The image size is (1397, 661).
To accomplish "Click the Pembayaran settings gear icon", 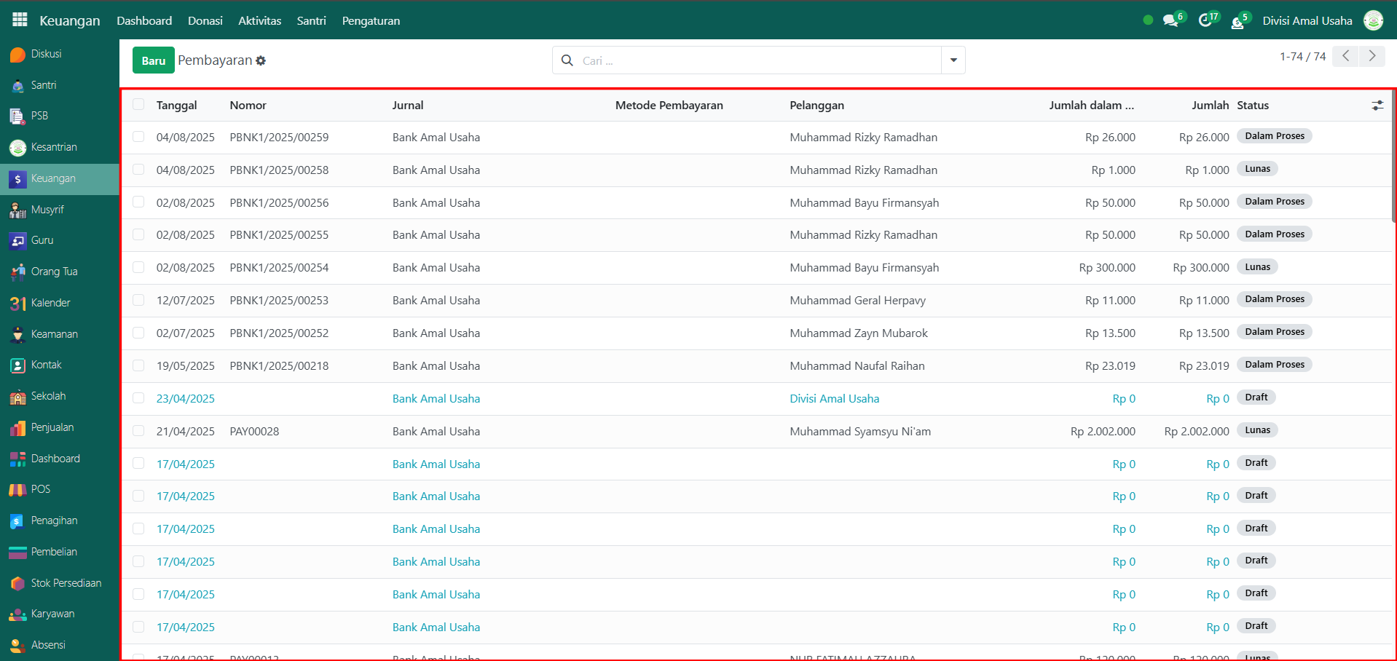I will pyautogui.click(x=261, y=61).
